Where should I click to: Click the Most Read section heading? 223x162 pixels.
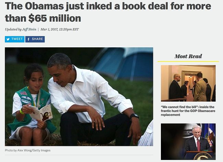188,56
